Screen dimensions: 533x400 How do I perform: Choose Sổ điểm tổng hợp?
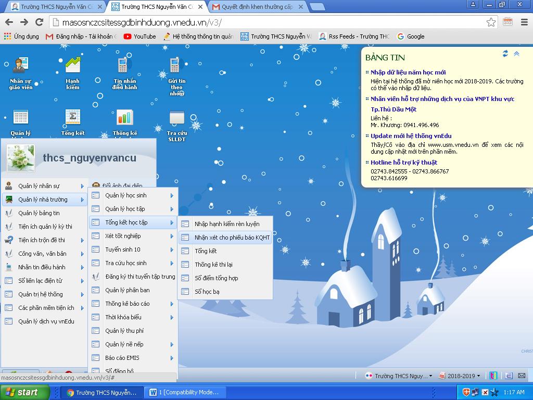pyautogui.click(x=225, y=278)
